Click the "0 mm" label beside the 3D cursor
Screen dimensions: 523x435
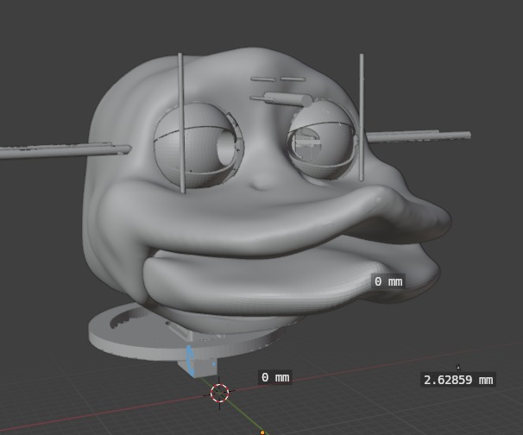click(x=275, y=377)
